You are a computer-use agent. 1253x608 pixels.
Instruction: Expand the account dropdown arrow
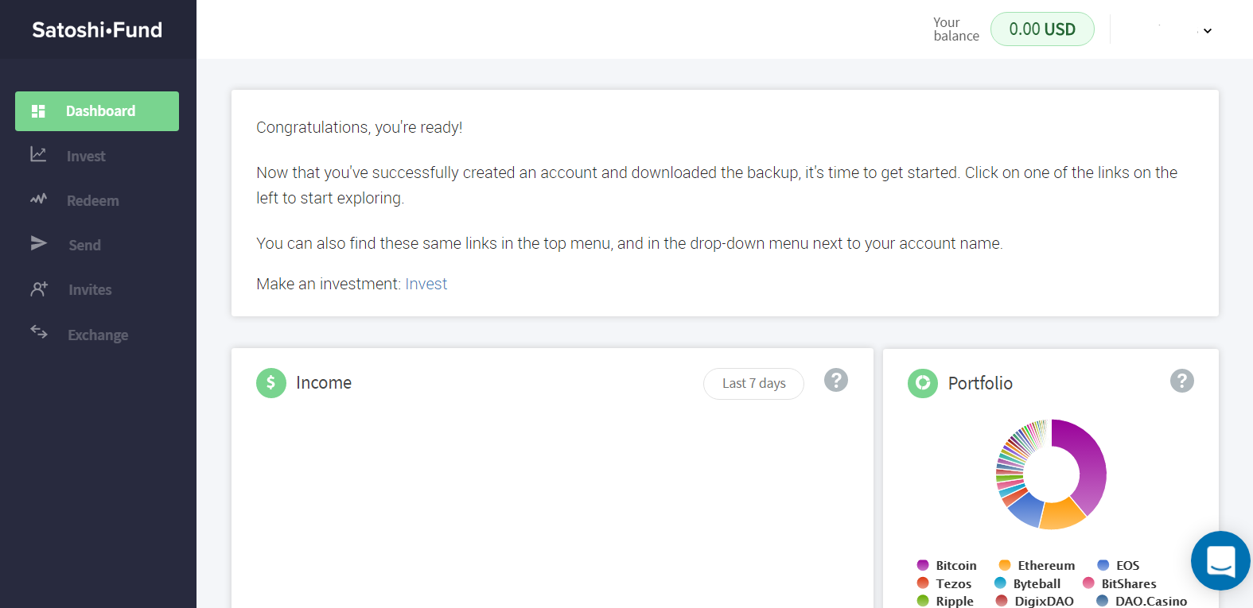tap(1207, 31)
